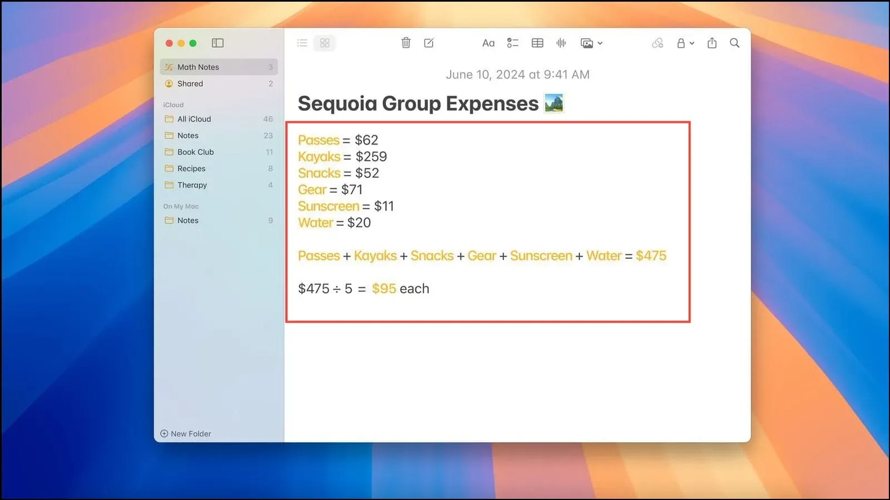Switch to gallery grid view
The height and width of the screenshot is (500, 890).
click(x=325, y=43)
